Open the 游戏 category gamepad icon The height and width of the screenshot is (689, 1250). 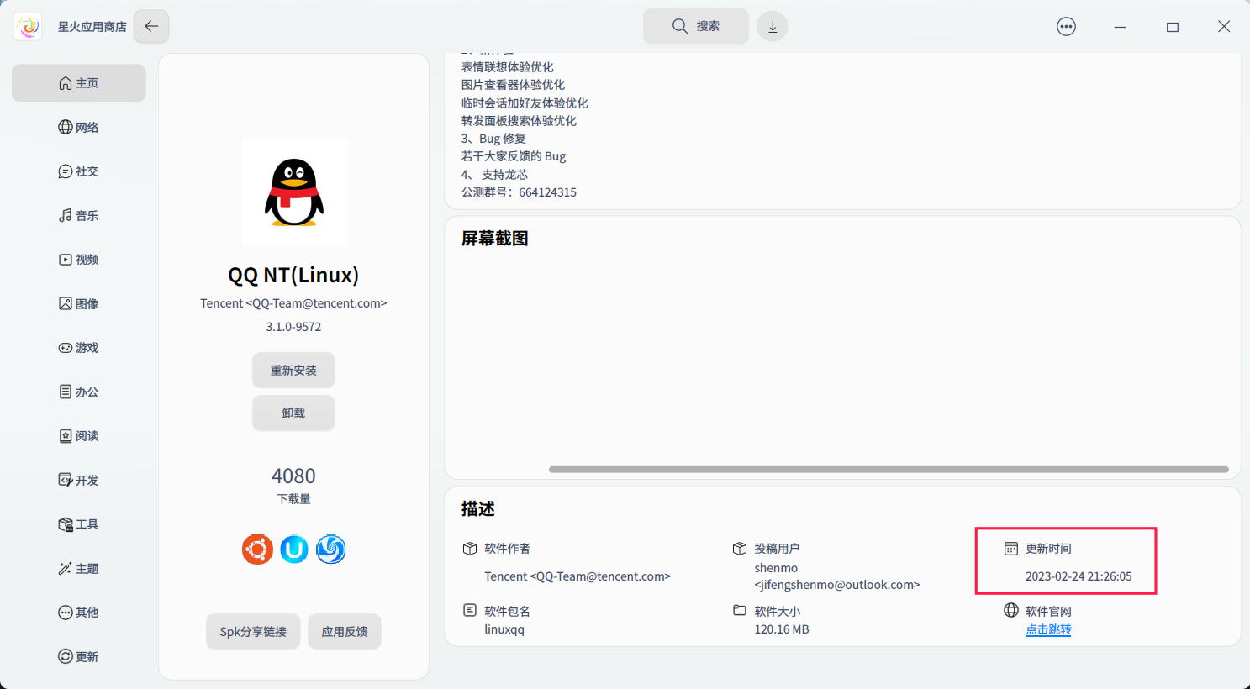[x=65, y=348]
